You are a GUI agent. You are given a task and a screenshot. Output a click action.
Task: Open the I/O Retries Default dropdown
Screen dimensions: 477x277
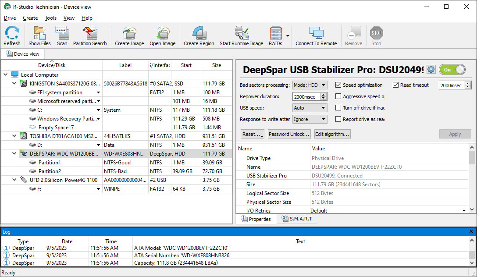(x=464, y=211)
